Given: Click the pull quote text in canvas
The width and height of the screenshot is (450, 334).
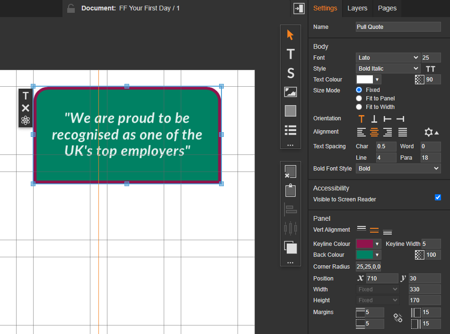Looking at the screenshot, I should 127,134.
